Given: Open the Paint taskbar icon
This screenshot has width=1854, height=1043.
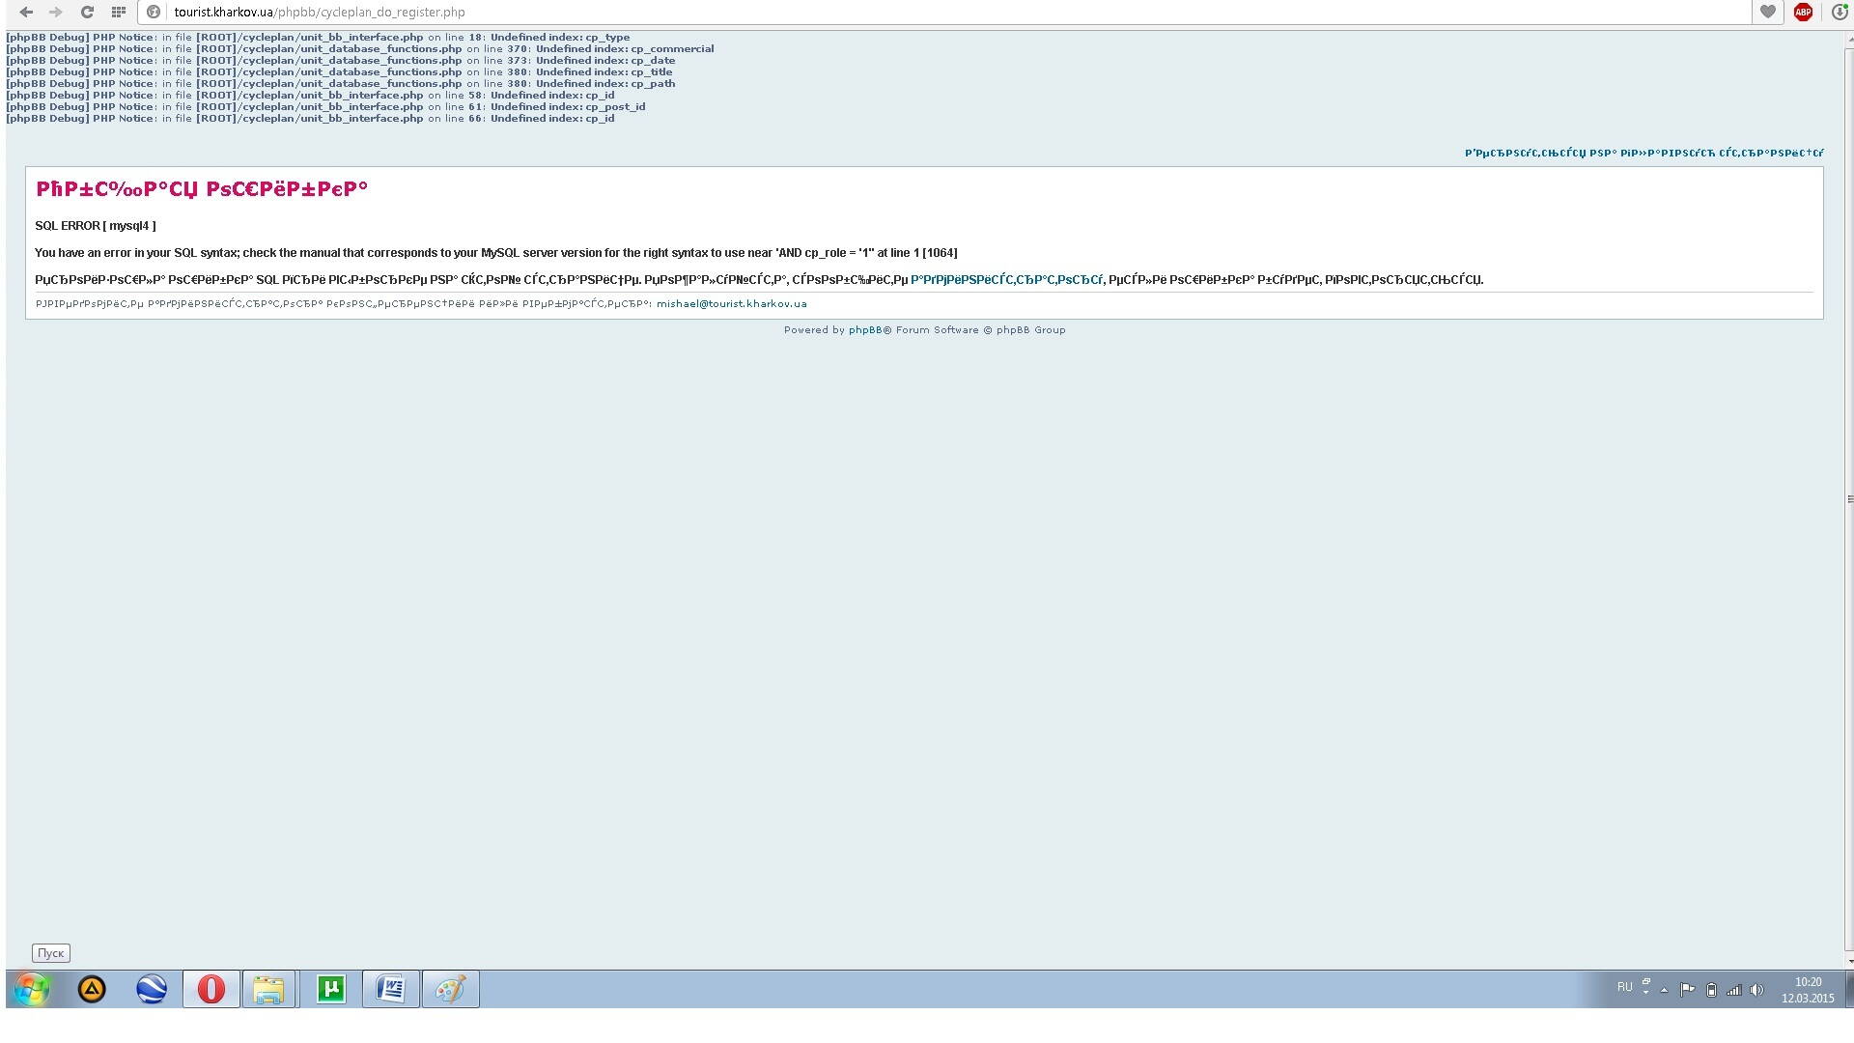Looking at the screenshot, I should [x=450, y=989].
